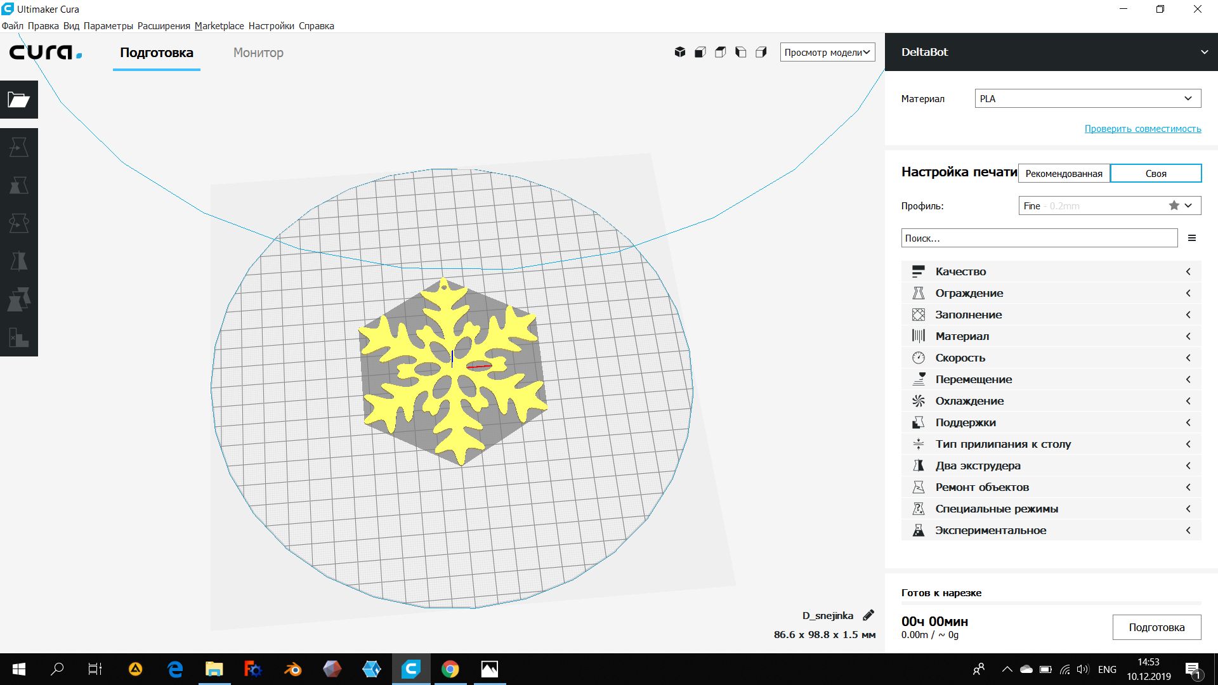
Task: Open Проверить совместимость link
Action: [x=1143, y=129]
